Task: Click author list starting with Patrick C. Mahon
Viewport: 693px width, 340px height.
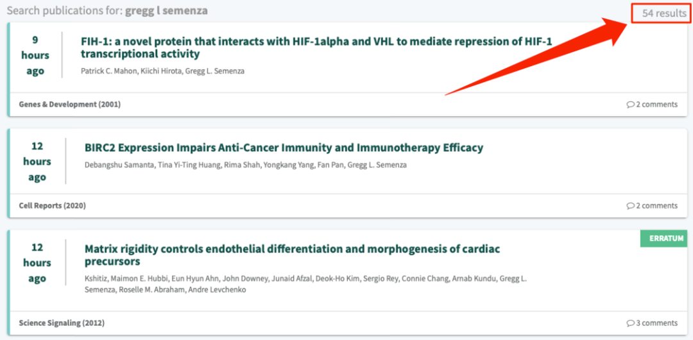Action: click(x=162, y=71)
